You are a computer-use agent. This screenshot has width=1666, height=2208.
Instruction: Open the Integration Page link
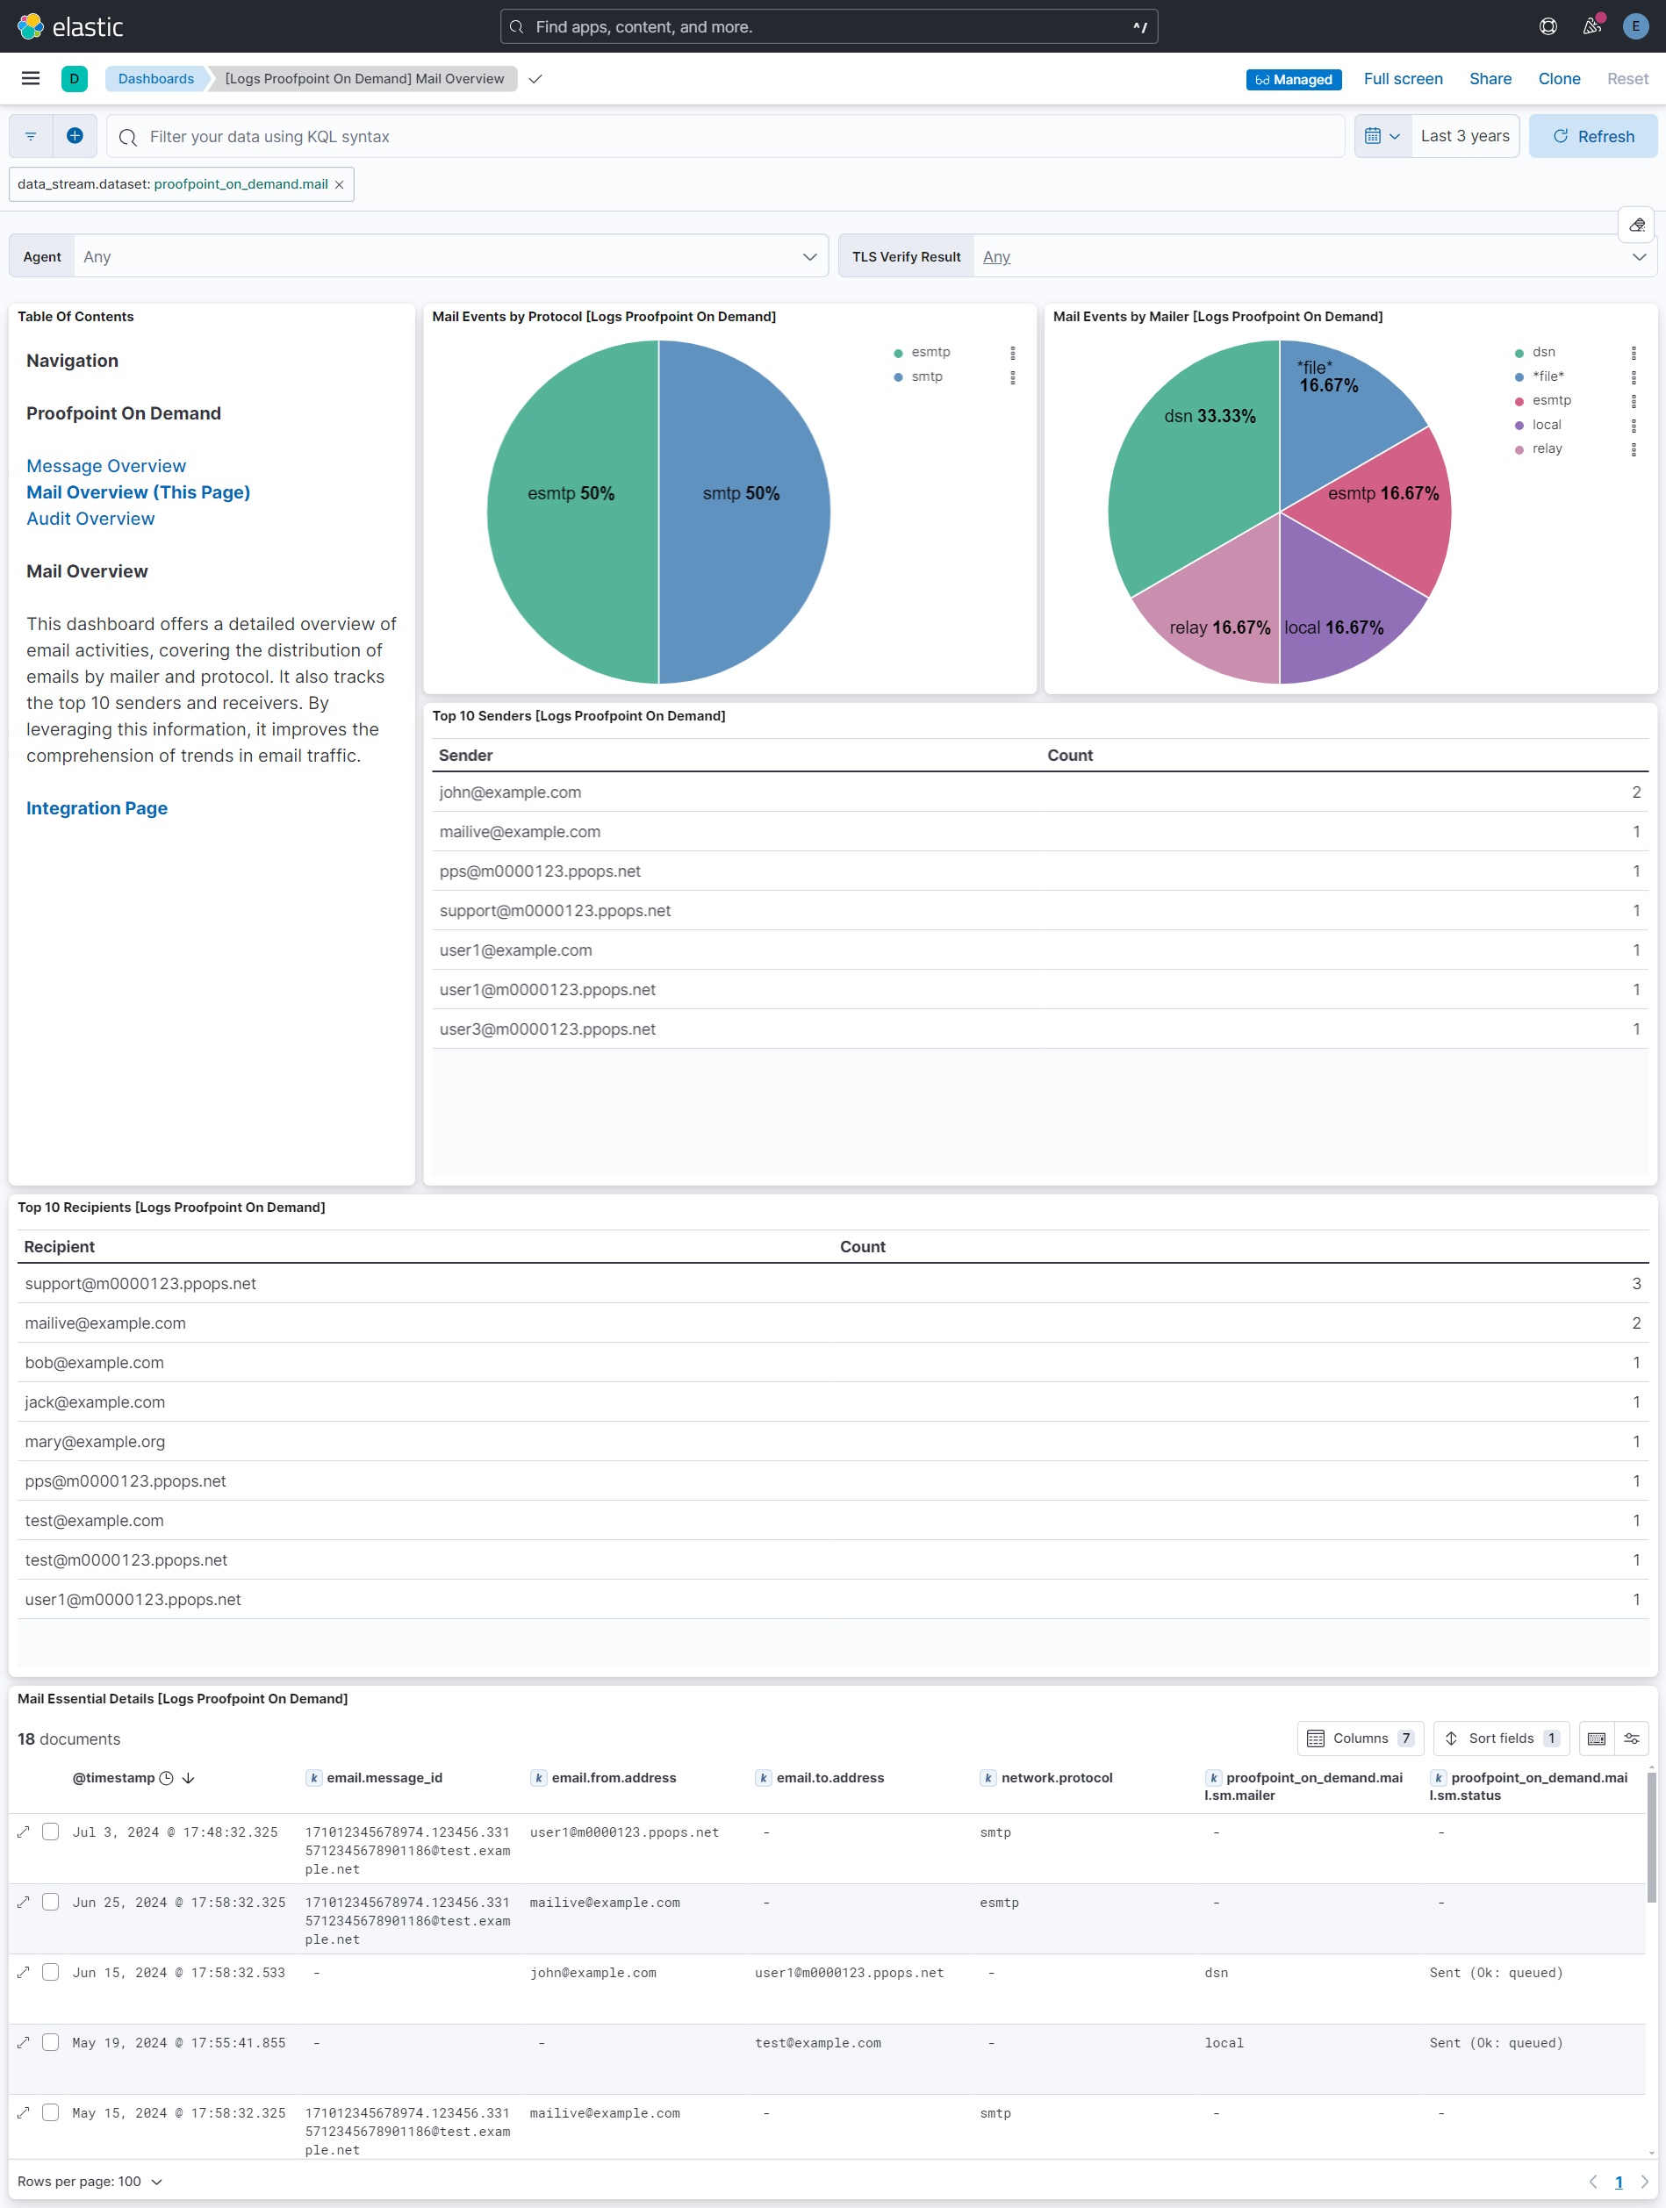[97, 808]
